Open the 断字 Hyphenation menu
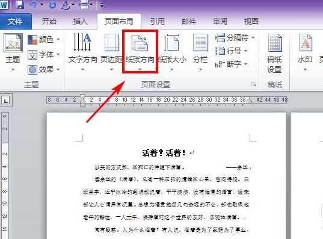This screenshot has height=239, width=323. click(231, 64)
